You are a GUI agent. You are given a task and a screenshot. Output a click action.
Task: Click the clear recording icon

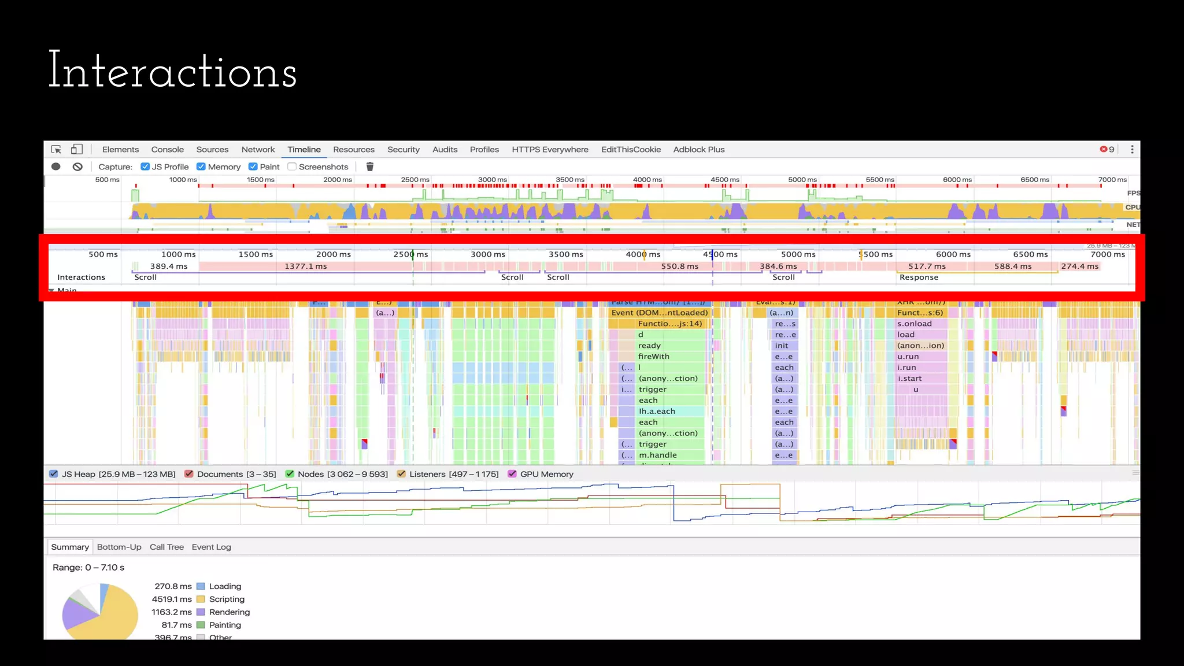77,166
